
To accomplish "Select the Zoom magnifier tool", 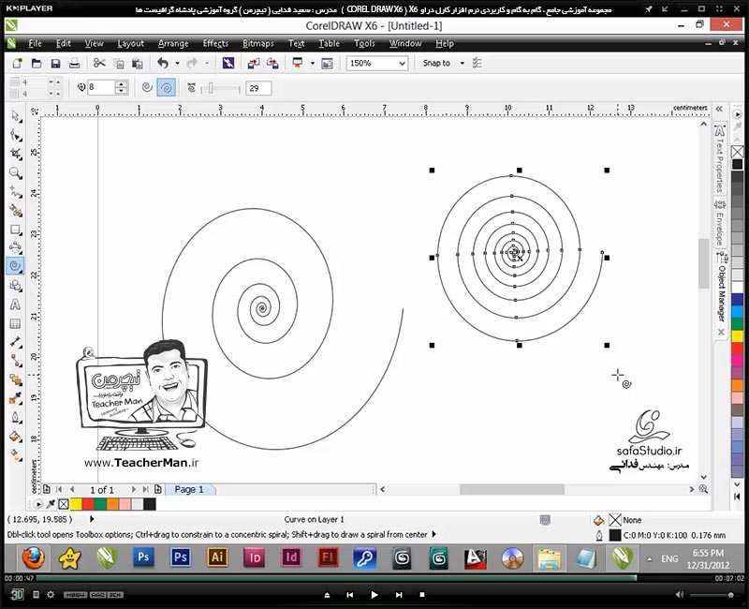I will (x=15, y=172).
